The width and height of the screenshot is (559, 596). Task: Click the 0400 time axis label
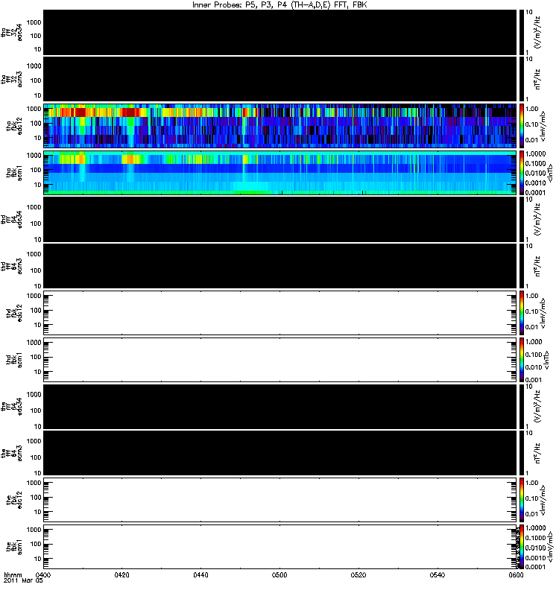tap(42, 574)
